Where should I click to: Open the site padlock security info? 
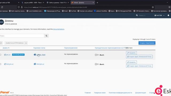[22, 7]
